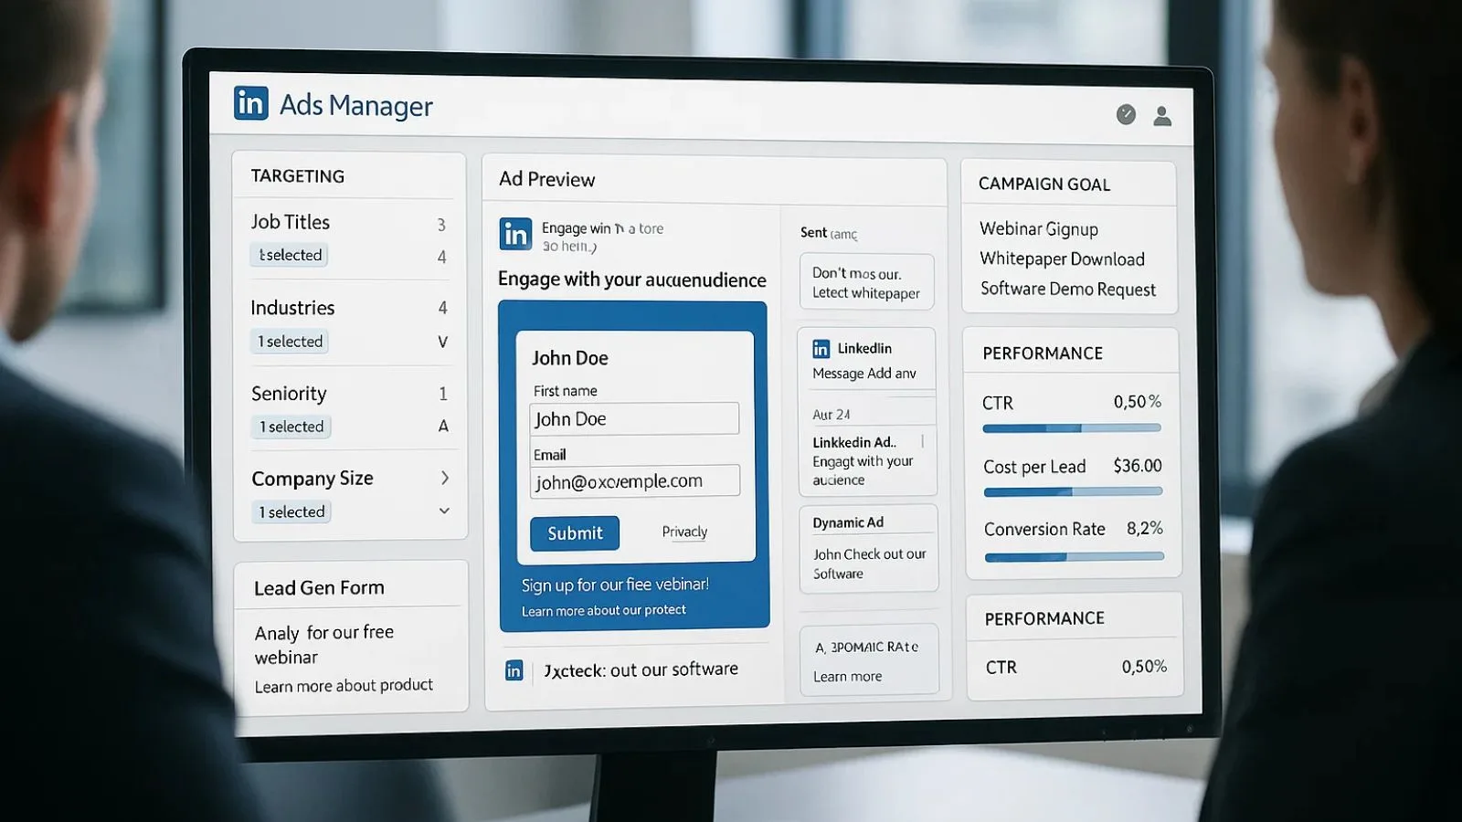Screen dimensions: 1462x822
Task: Open the user profile icon in the header
Action: [1162, 116]
